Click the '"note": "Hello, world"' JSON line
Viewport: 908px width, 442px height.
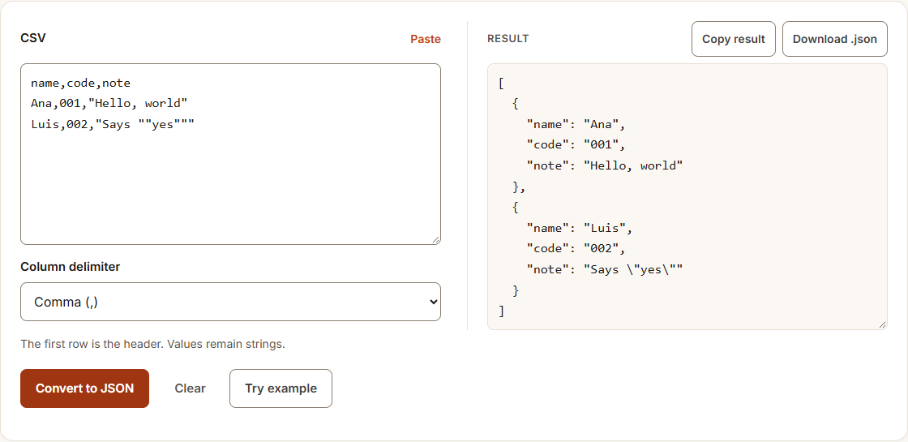(x=605, y=165)
